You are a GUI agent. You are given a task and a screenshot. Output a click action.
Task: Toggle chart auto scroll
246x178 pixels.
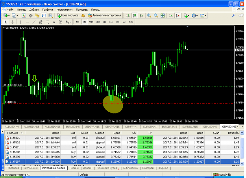coord(171,15)
